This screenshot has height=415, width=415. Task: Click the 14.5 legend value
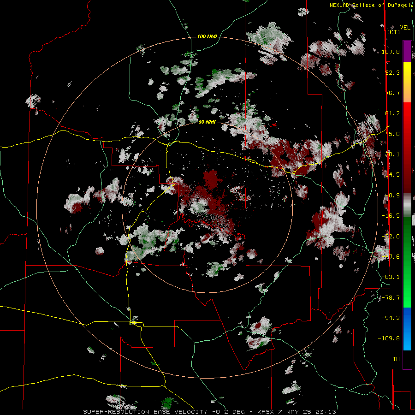click(x=392, y=175)
